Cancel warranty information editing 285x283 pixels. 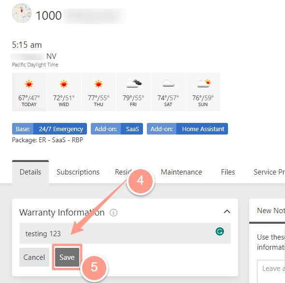coord(34,257)
